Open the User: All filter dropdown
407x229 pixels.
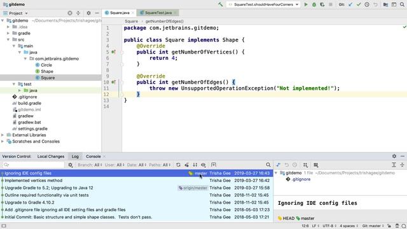tap(114, 165)
